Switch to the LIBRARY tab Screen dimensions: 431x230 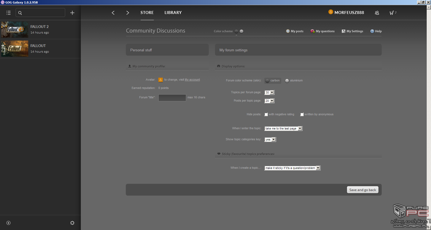tap(173, 13)
